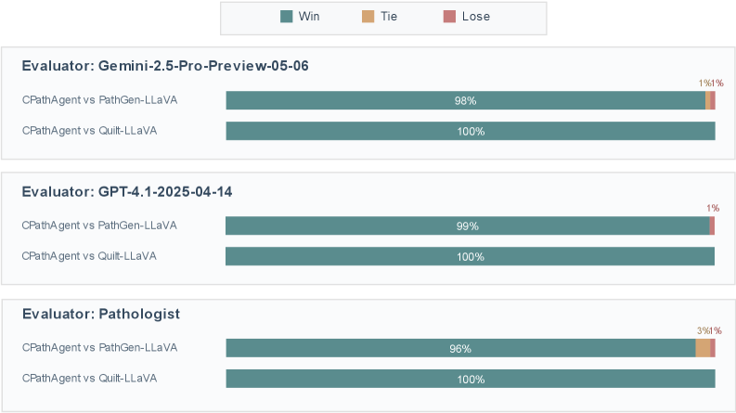Select the 'Win' legend label text

coord(309,17)
